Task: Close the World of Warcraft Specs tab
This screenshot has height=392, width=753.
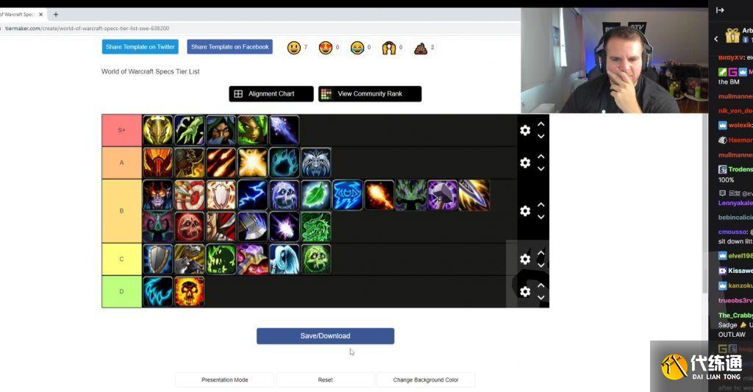Action: pos(41,15)
